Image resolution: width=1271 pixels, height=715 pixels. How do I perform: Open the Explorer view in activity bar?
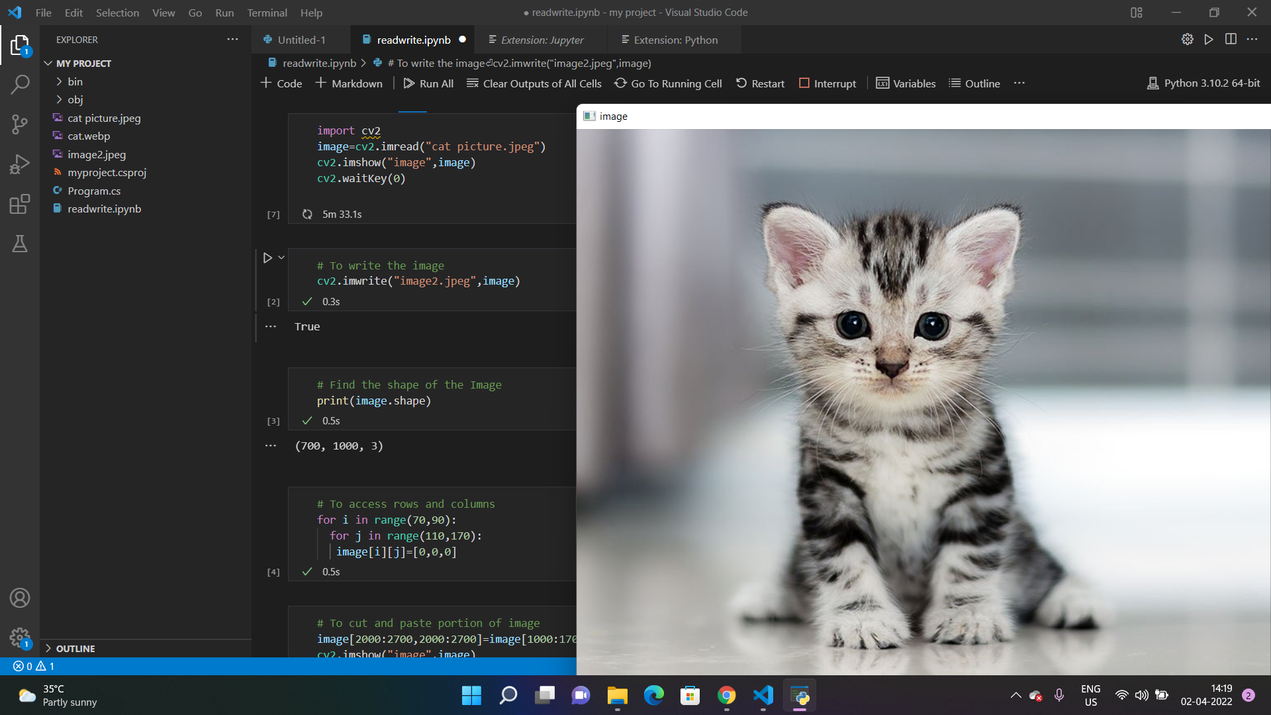tap(20, 46)
